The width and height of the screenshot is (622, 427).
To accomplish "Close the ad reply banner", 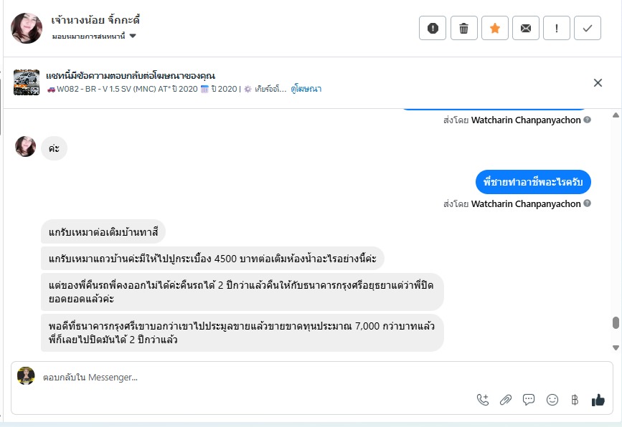I will pyautogui.click(x=598, y=82).
